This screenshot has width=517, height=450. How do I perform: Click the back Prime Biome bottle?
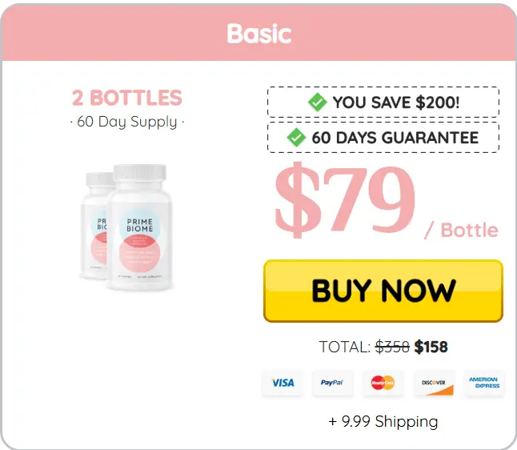click(x=94, y=224)
